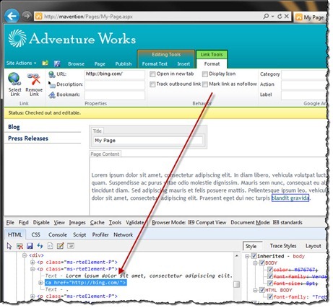The height and width of the screenshot is (308, 333).
Task: Click the Bookmark anchor icon
Action: point(52,94)
